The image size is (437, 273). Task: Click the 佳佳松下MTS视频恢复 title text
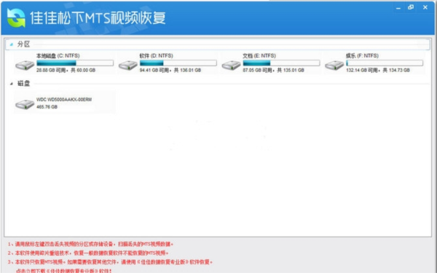[98, 17]
